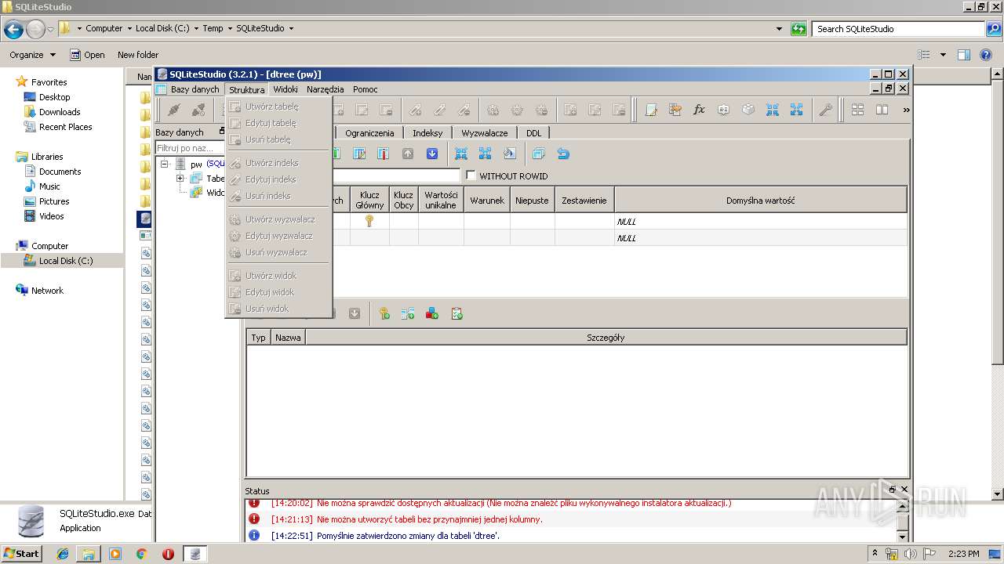This screenshot has height=564, width=1004.
Task: Open the address bar history dropdown
Action: 779,29
